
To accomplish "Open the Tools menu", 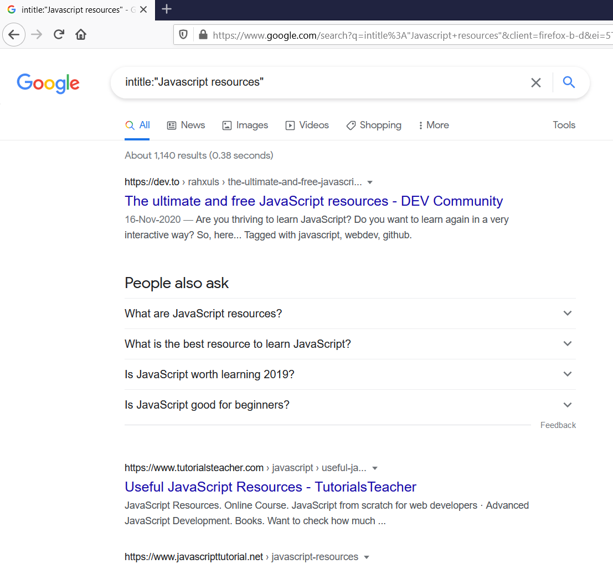I will click(x=564, y=125).
